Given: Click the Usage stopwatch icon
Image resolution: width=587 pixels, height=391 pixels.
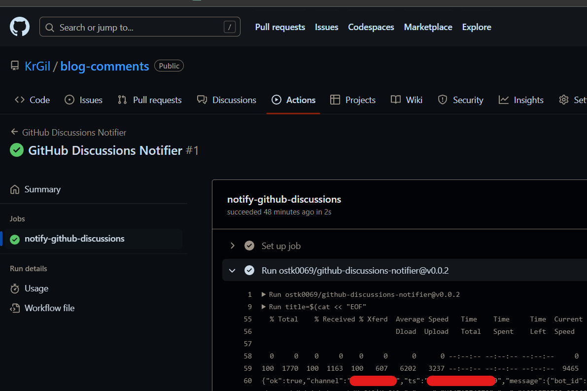Looking at the screenshot, I should pos(15,289).
